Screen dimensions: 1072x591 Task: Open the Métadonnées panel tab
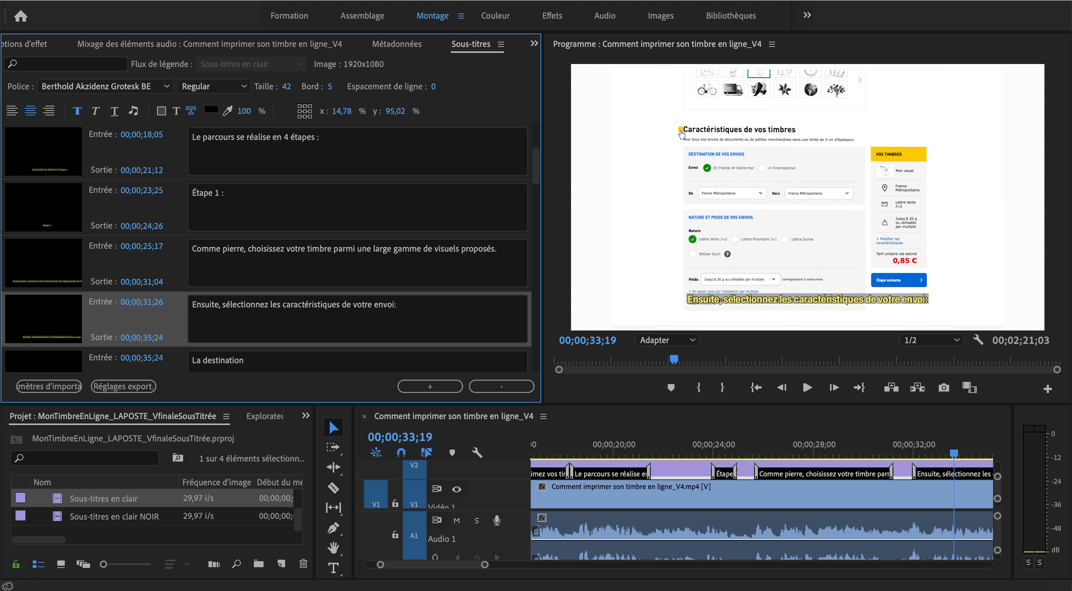[396, 44]
